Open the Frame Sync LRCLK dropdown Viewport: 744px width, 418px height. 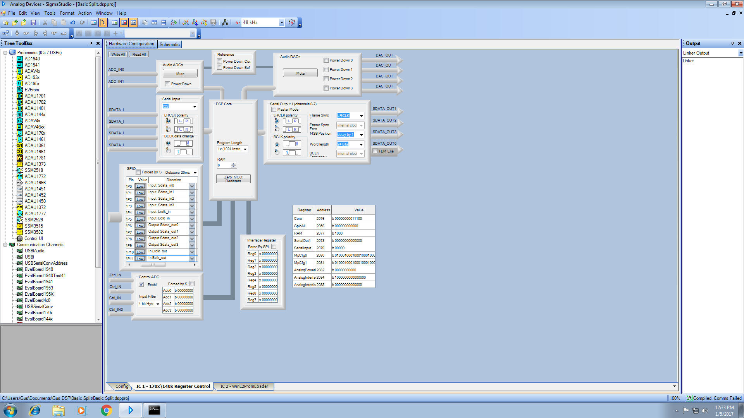[x=361, y=116]
